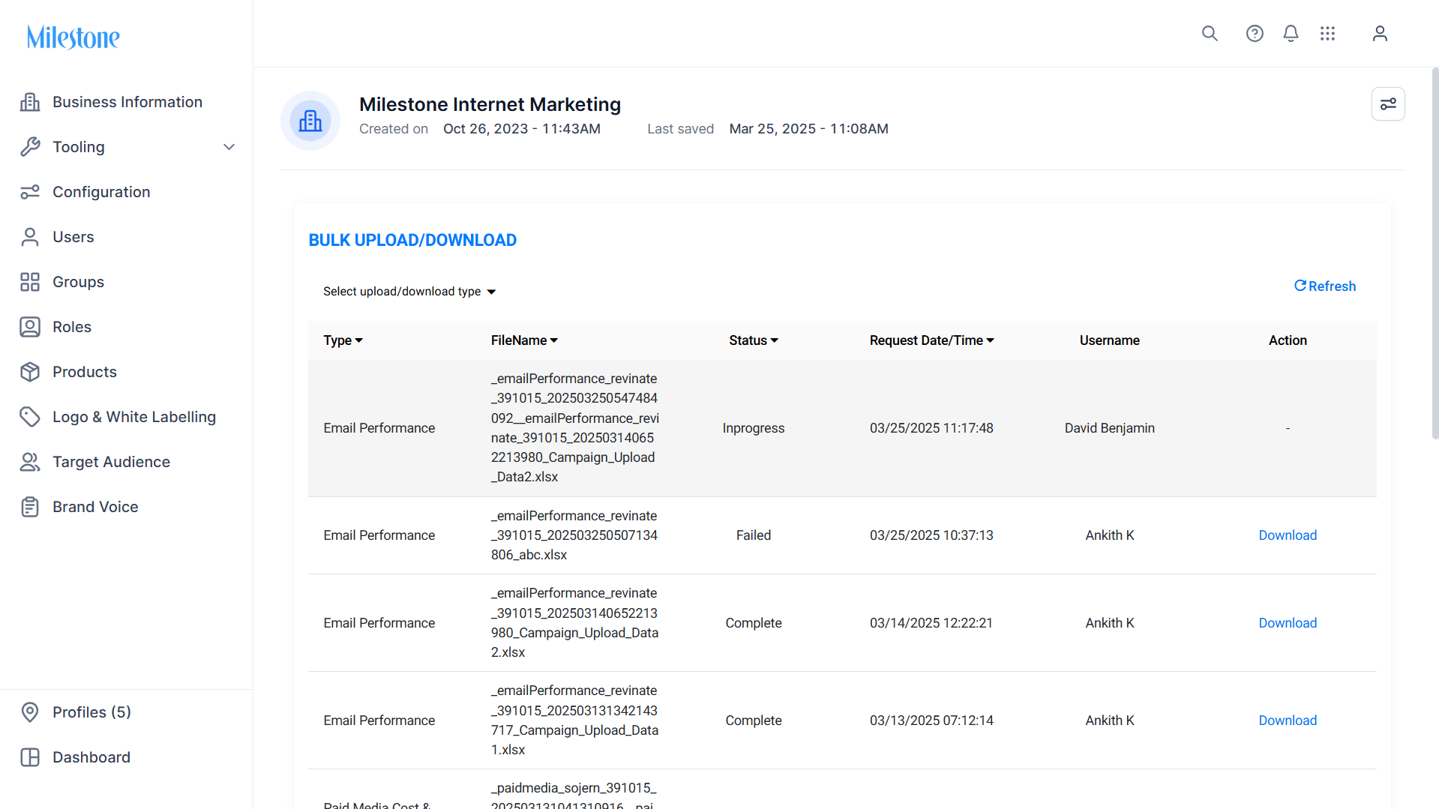This screenshot has height=809, width=1439.
Task: Click the Dashboard layout icon
Action: 30,757
